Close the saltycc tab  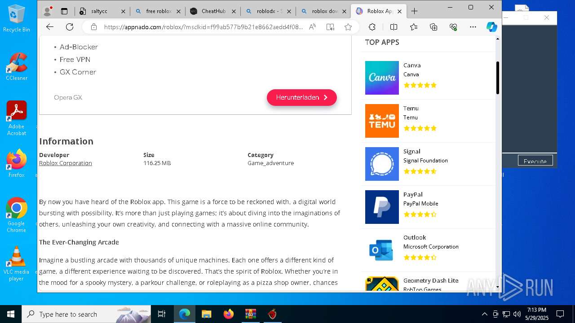click(x=124, y=11)
